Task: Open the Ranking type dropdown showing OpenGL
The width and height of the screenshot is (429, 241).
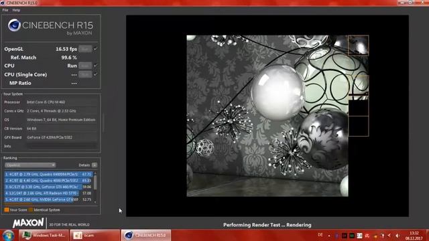Action: 30,165
